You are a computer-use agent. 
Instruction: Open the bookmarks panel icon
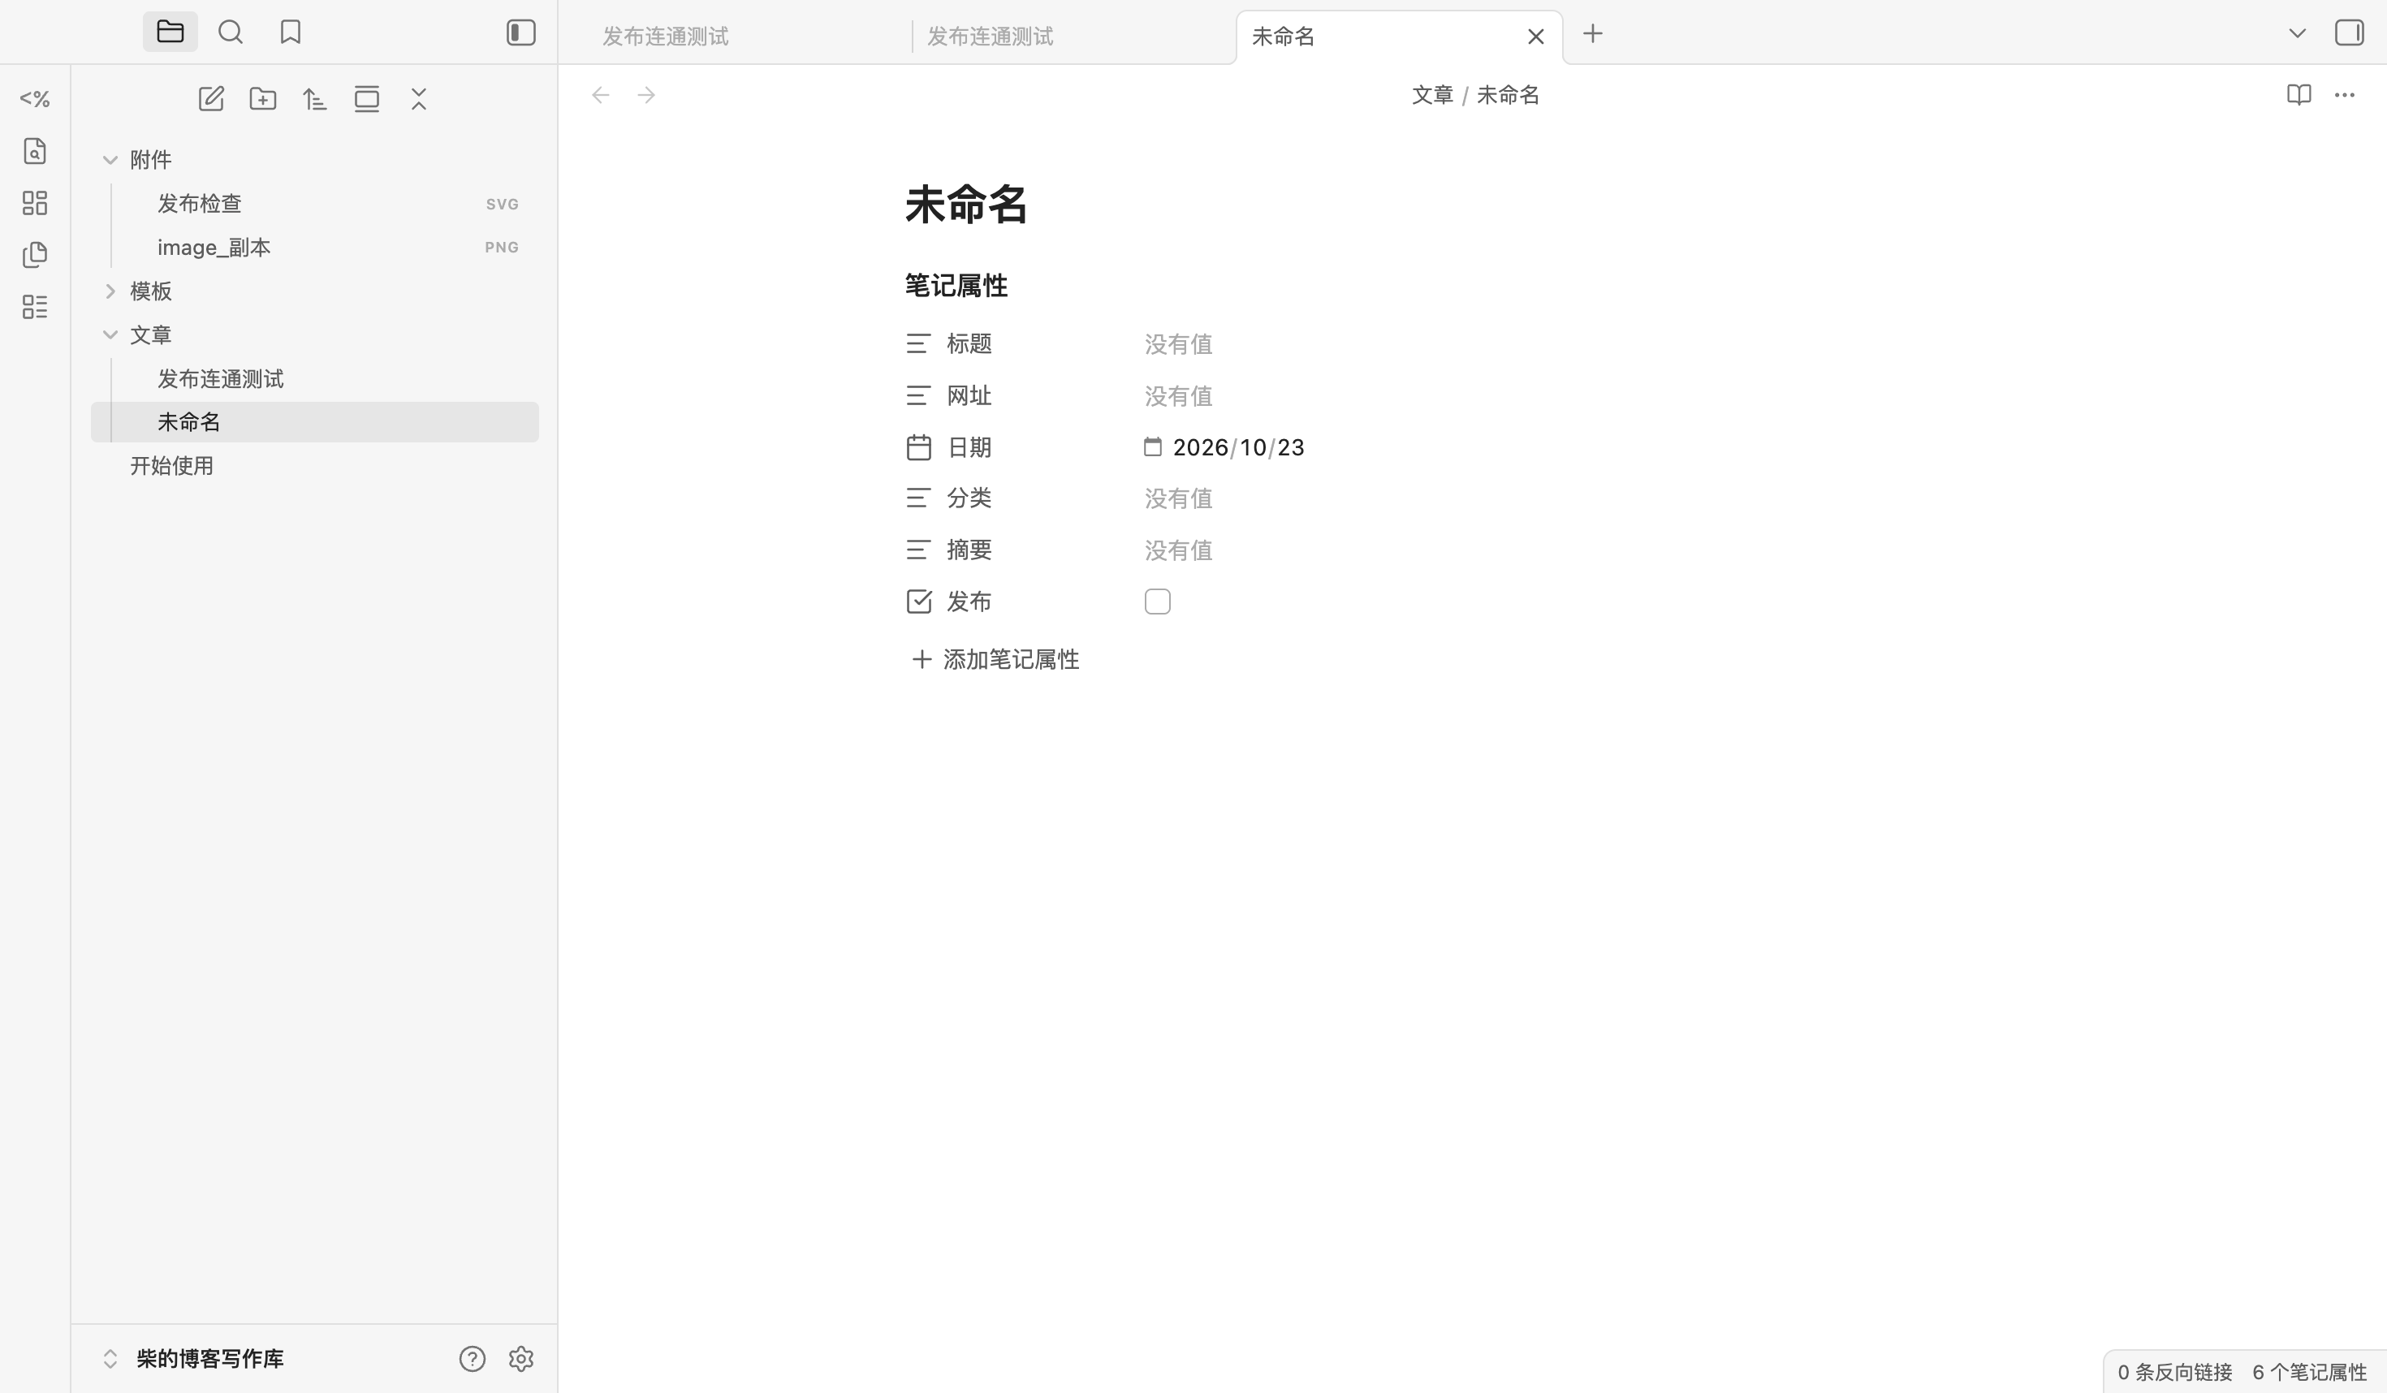[x=291, y=32]
